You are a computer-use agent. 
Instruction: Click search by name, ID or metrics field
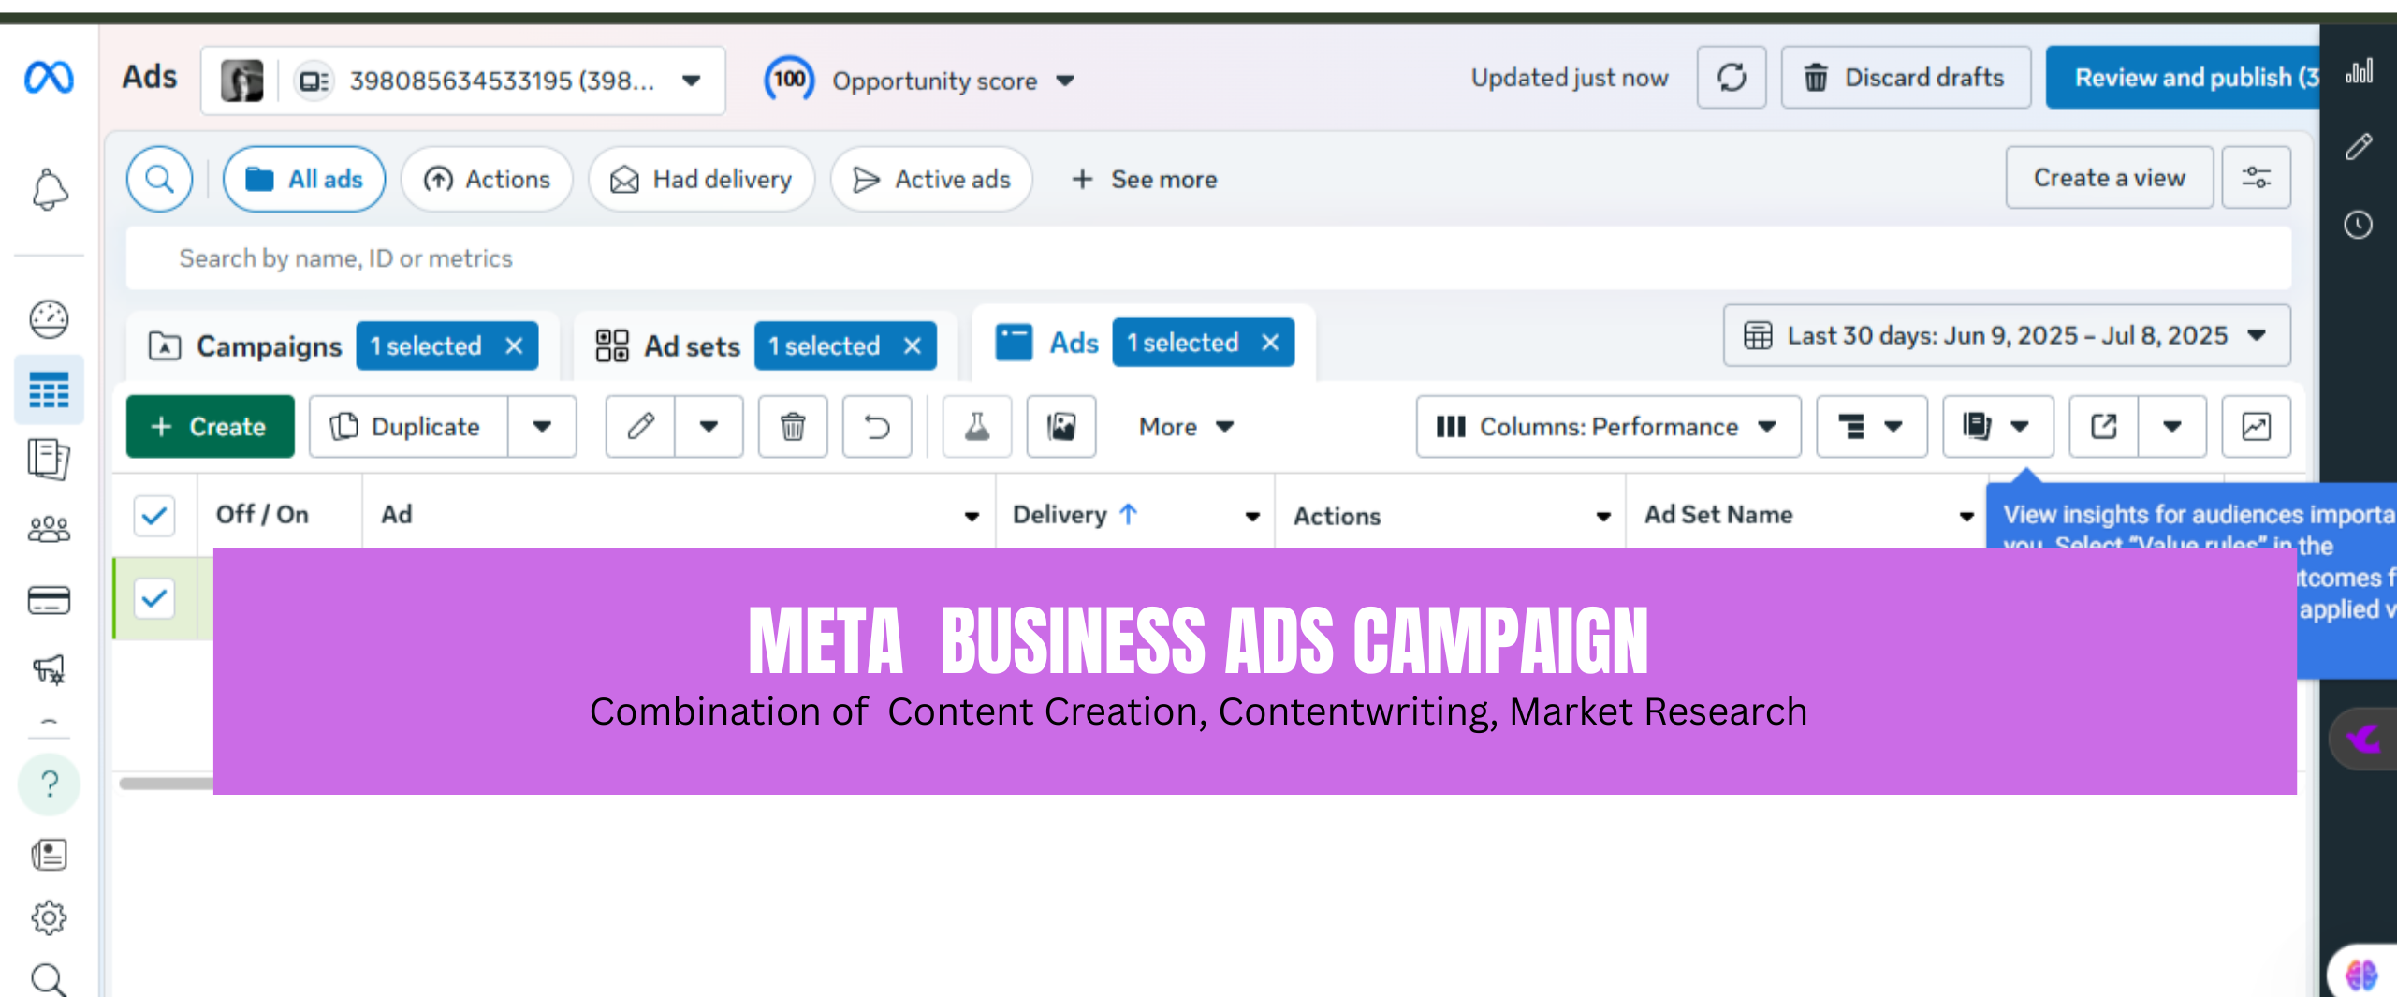tap(1208, 258)
